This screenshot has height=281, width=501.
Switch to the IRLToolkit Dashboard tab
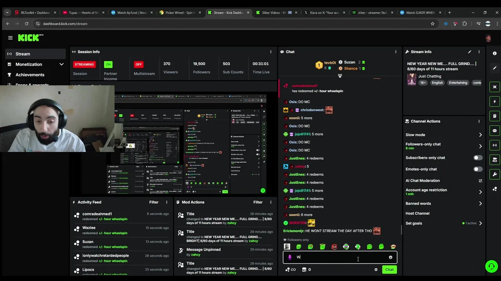pos(35,12)
